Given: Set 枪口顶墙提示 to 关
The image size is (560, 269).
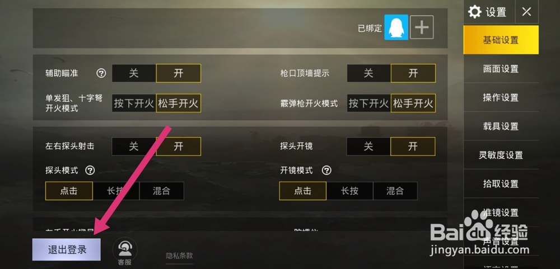Looking at the screenshot, I should point(369,73).
